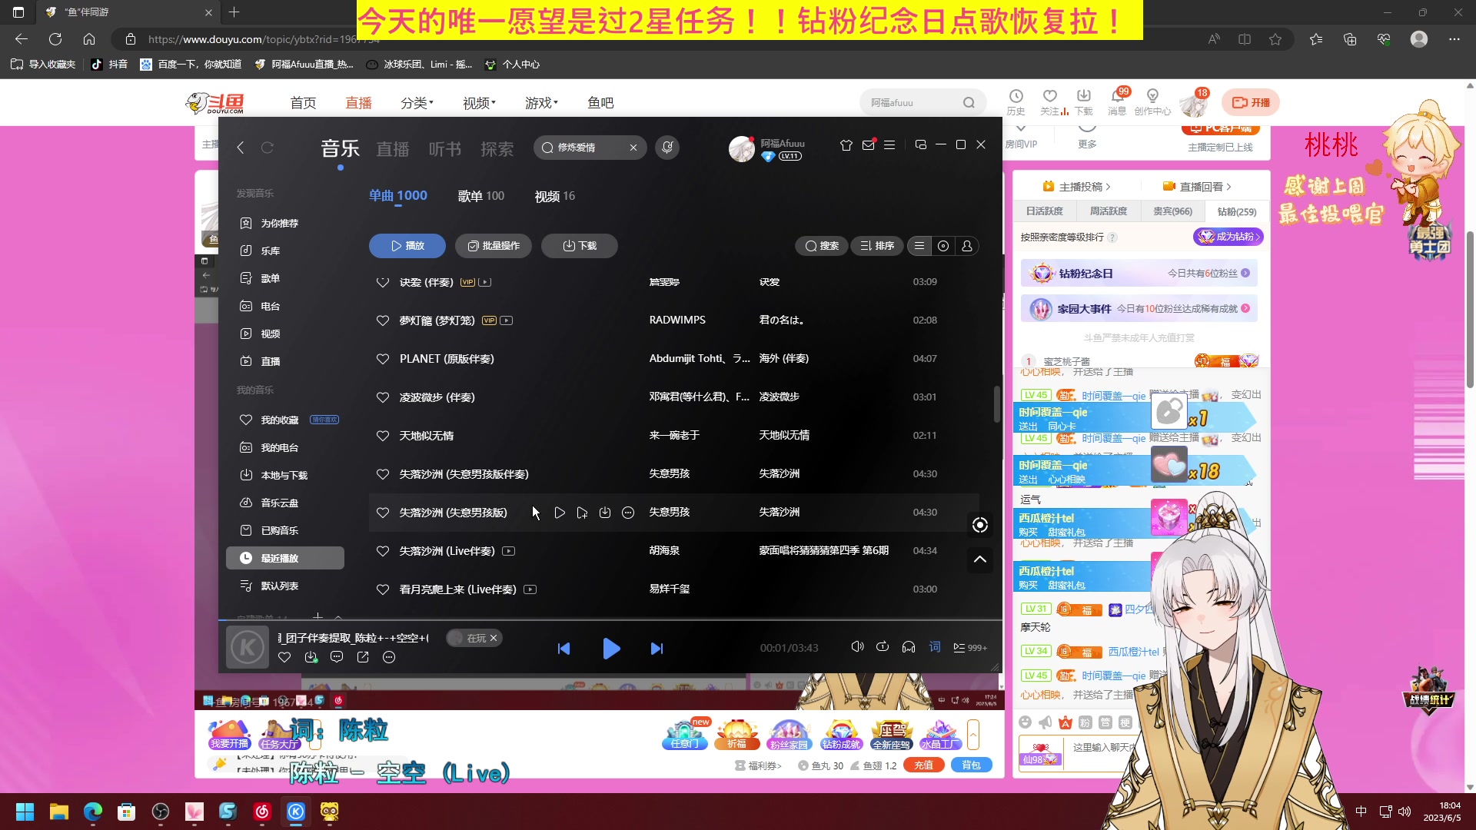1476x830 pixels.
Task: Open the volume control
Action: pos(857,647)
